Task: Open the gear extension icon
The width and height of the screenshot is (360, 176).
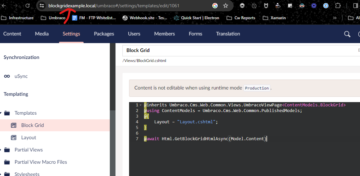Action: 242,6
